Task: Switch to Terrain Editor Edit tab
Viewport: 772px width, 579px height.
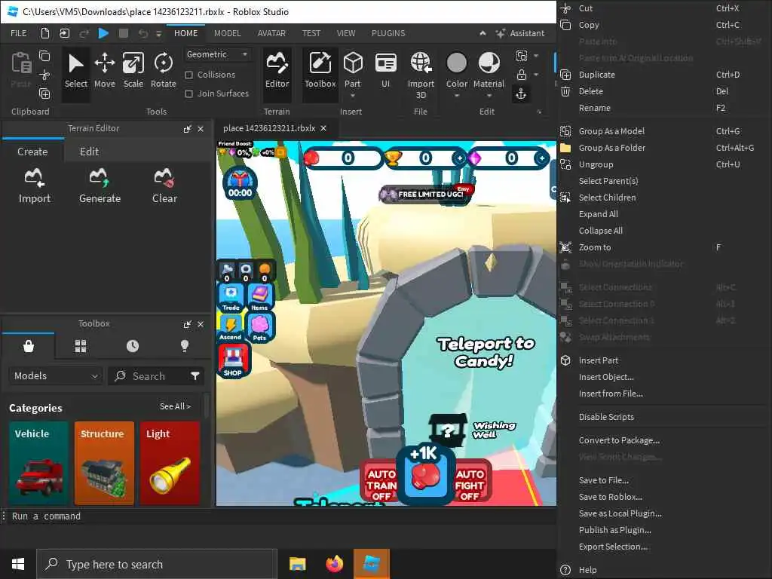Action: (89, 152)
